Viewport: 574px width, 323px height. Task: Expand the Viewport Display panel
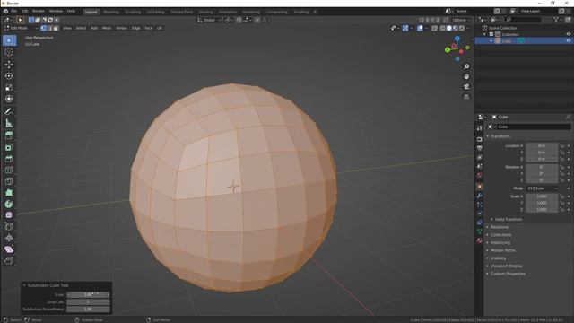(506, 266)
